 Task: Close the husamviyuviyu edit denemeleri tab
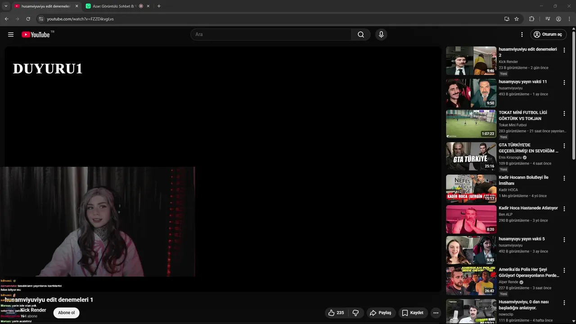tap(76, 6)
